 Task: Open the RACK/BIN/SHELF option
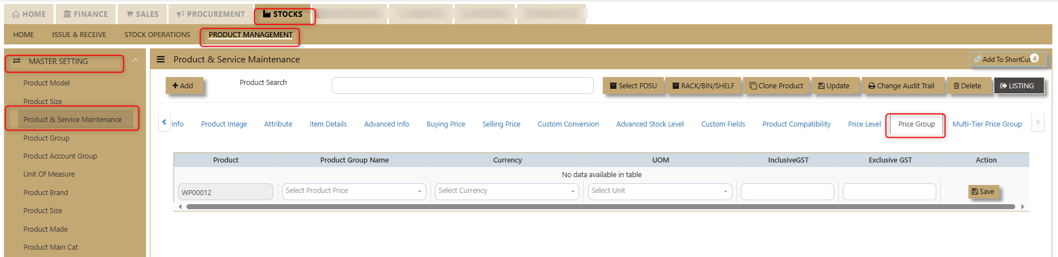703,85
